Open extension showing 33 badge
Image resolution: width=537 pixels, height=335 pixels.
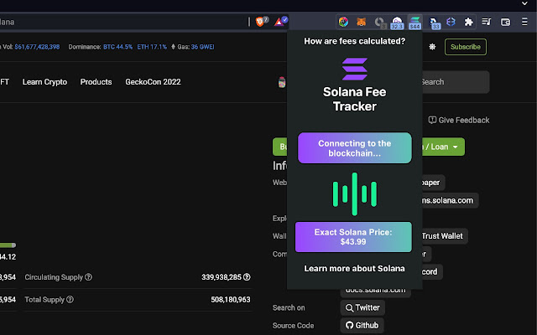click(x=433, y=23)
